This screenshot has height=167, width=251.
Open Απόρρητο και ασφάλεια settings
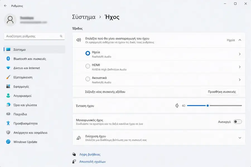coord(35,132)
